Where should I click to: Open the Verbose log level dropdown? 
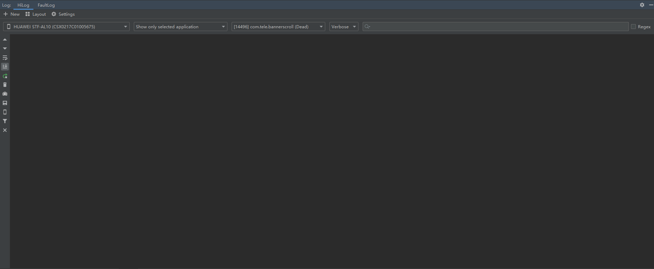344,27
